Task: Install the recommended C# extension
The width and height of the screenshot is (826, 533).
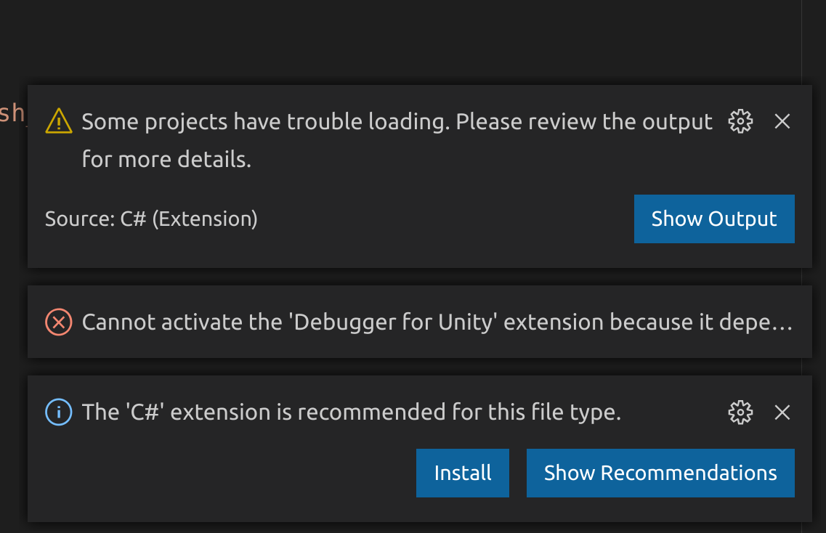Action: click(463, 473)
